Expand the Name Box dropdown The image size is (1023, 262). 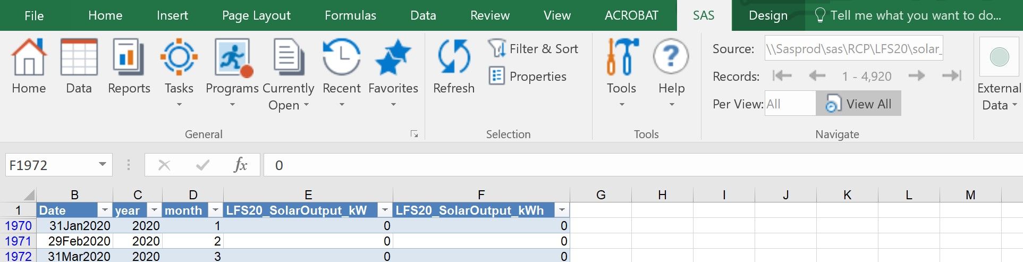tap(103, 165)
